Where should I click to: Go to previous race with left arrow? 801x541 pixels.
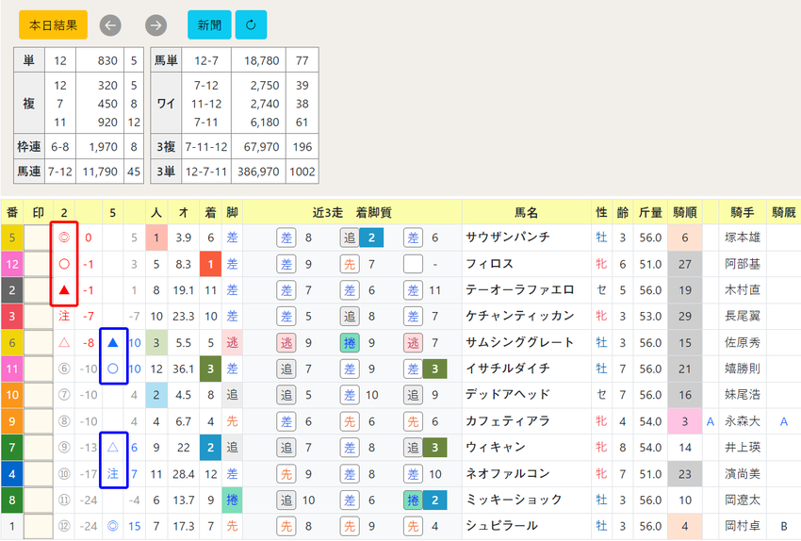(x=110, y=25)
